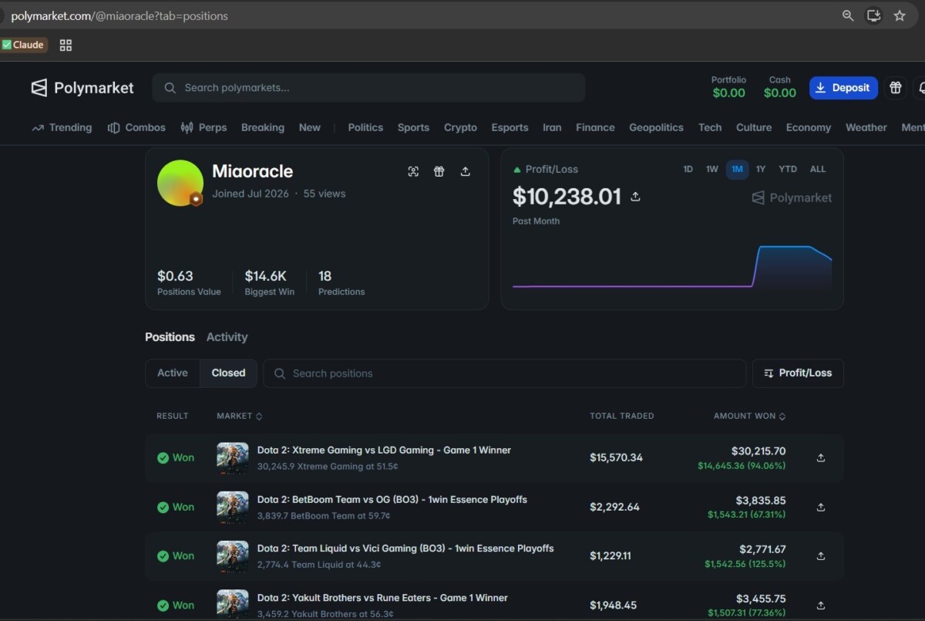
Task: Open the Economy category
Action: pyautogui.click(x=809, y=128)
